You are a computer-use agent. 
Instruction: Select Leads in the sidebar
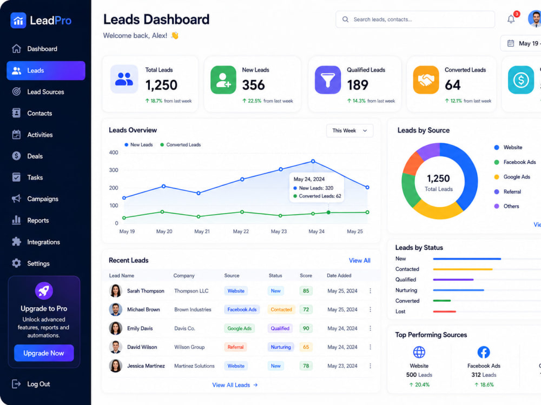pyautogui.click(x=46, y=70)
